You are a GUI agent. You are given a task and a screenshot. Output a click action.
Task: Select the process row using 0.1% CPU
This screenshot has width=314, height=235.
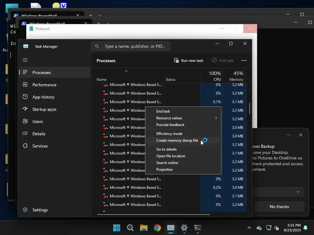169,102
